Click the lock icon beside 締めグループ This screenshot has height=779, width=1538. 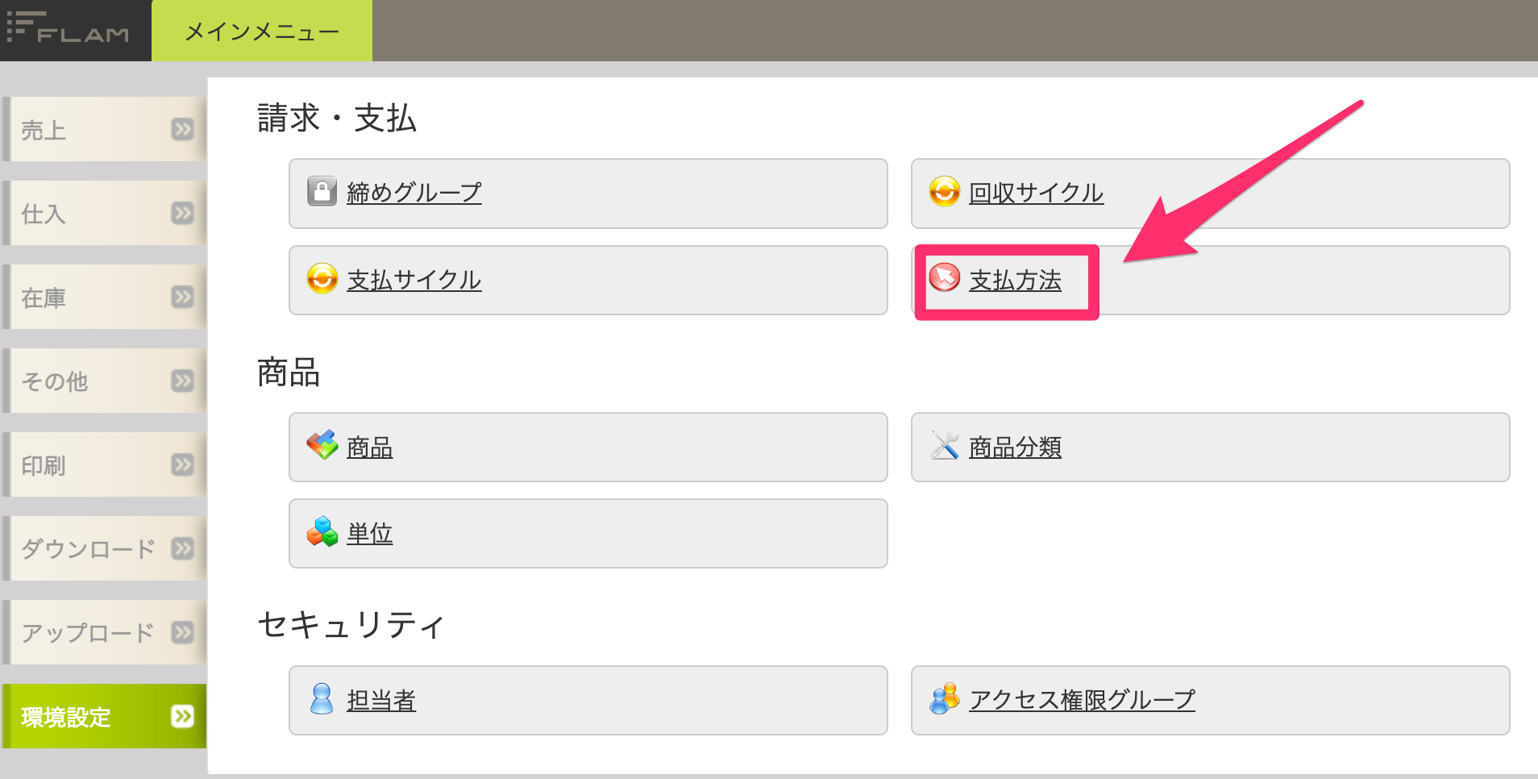point(322,192)
